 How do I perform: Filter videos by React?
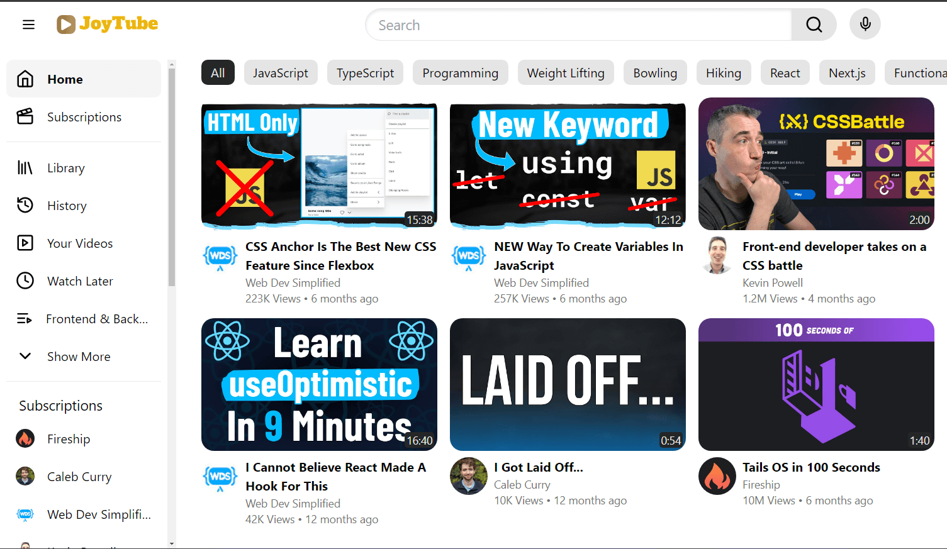(x=785, y=73)
